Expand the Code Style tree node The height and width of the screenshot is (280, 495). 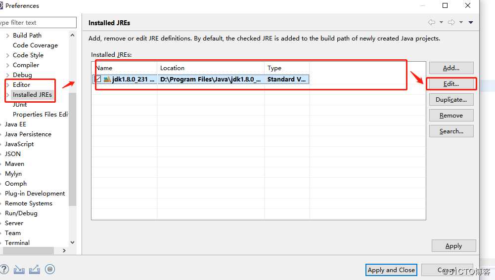[7, 55]
